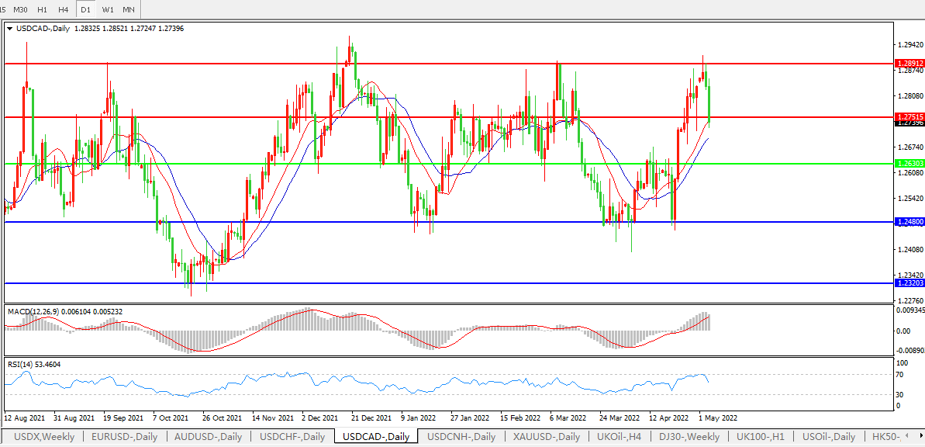Image resolution: width=925 pixels, height=447 pixels.
Task: Open the USOil-,Daily chart tab
Action: pyautogui.click(x=828, y=437)
